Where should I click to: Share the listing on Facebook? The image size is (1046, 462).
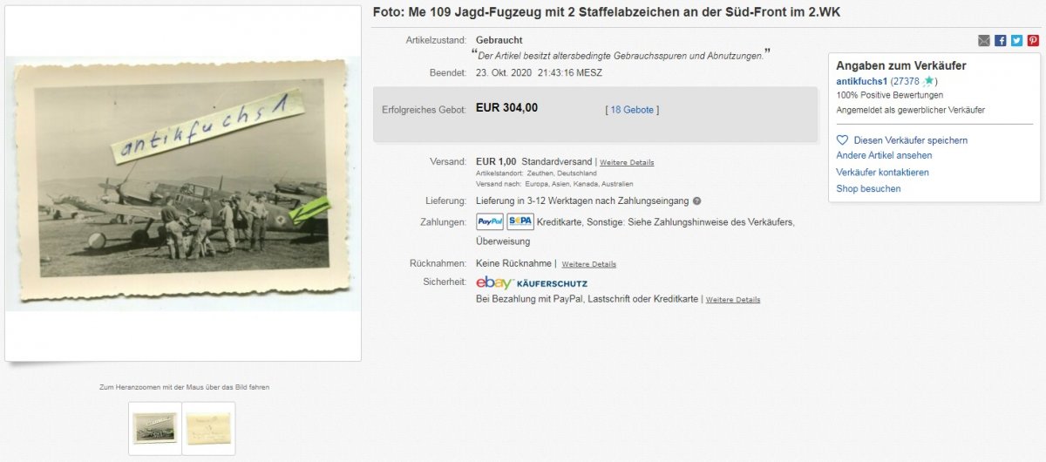point(1001,40)
